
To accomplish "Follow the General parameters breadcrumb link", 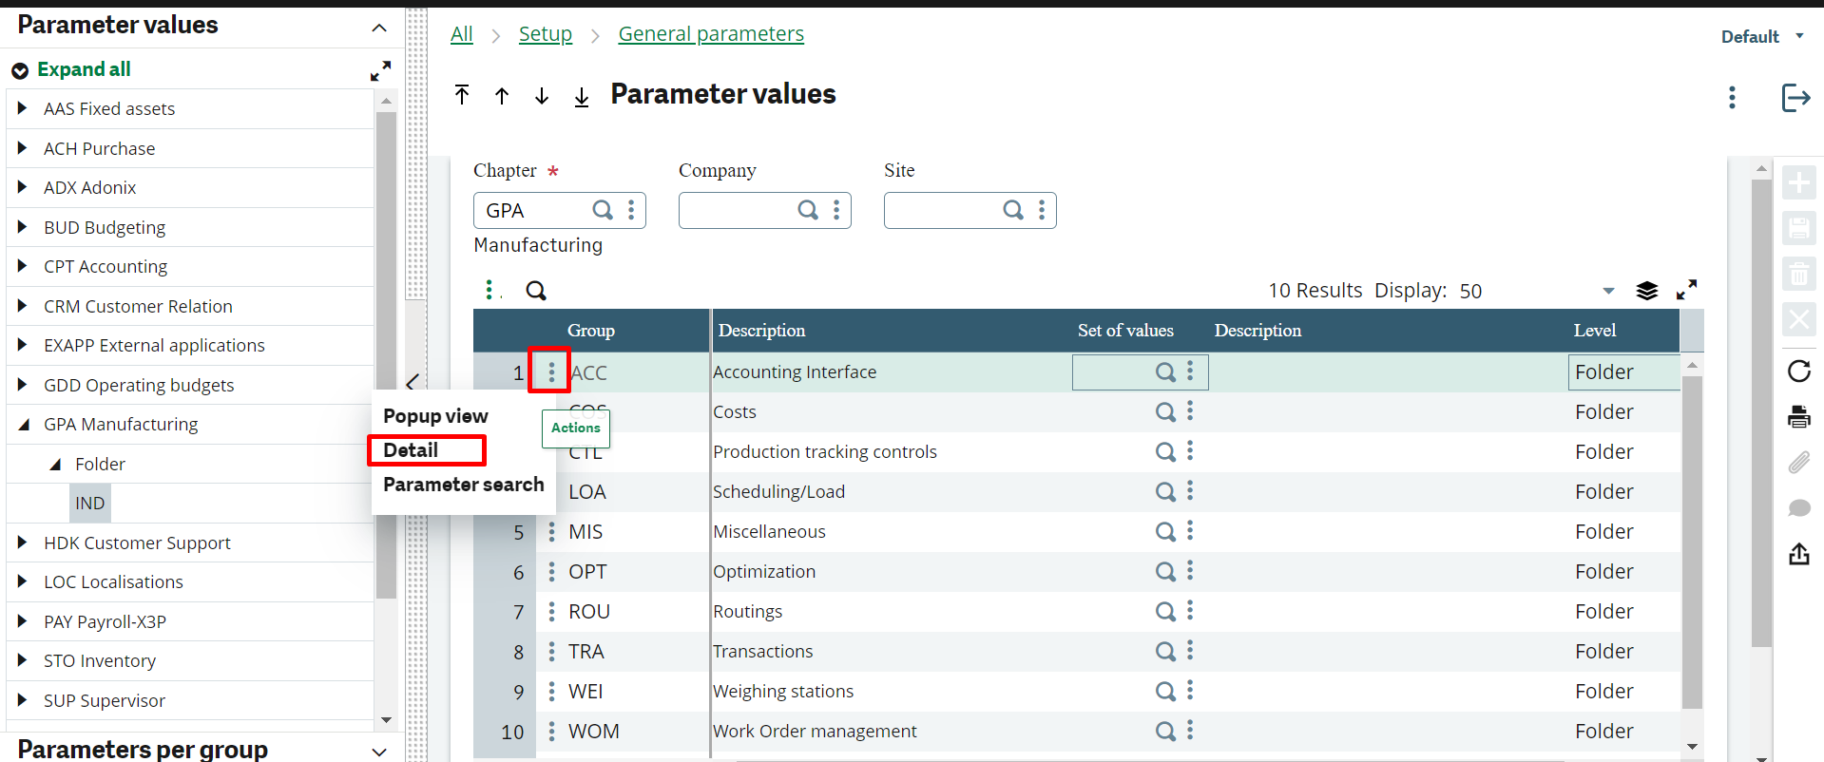I will (710, 34).
